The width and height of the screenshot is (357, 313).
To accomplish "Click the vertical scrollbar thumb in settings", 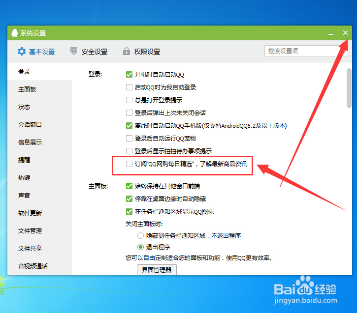I will tap(349, 88).
